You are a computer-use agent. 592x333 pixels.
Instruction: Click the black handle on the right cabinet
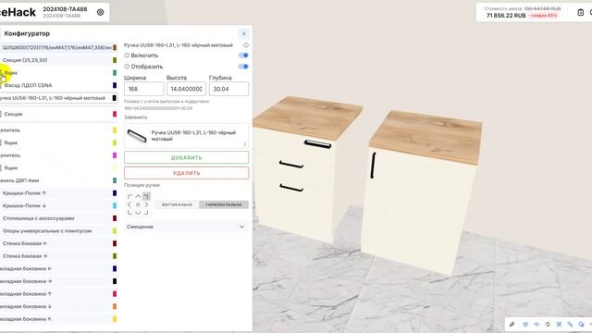point(373,165)
